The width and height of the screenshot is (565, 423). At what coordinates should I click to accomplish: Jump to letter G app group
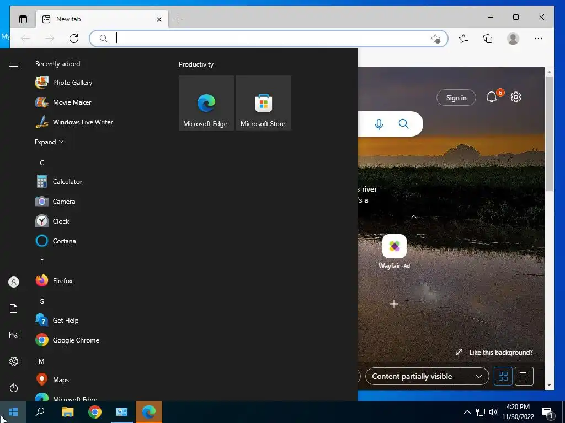[42, 301]
